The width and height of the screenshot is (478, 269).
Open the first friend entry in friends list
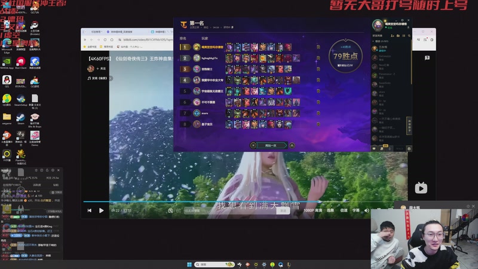(391, 48)
